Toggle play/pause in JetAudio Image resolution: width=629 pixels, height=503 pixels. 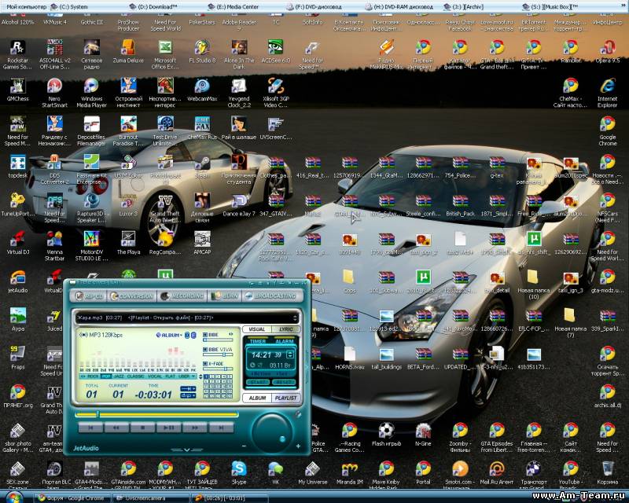[x=168, y=428]
